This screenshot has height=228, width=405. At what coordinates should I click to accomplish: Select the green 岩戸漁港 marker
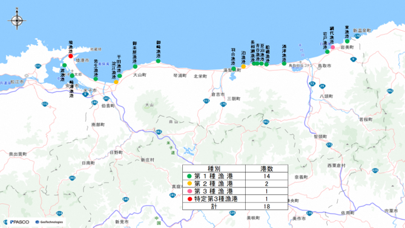[328, 51]
